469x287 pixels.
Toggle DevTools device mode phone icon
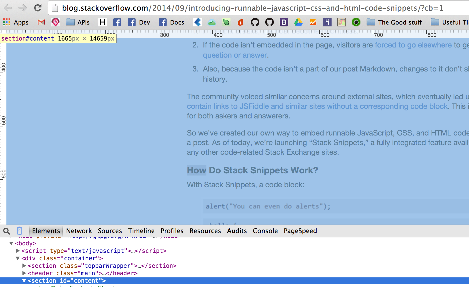point(20,231)
